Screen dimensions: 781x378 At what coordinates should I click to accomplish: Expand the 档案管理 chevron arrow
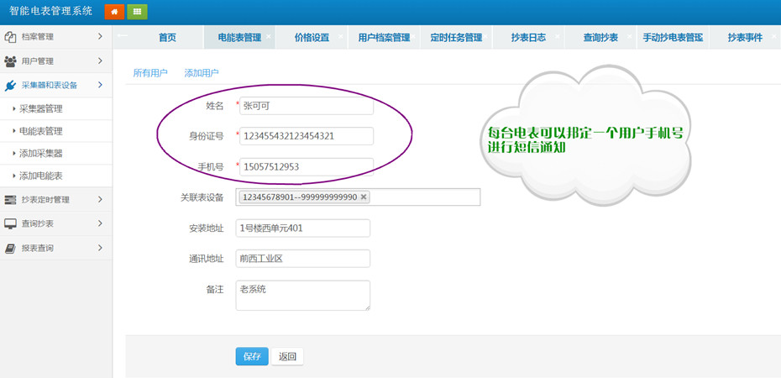point(100,37)
